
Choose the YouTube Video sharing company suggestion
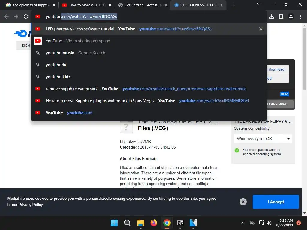149,41
